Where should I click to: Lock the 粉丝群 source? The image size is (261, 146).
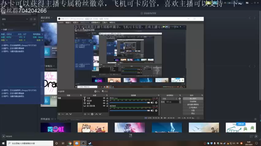pyautogui.click(x=107, y=101)
